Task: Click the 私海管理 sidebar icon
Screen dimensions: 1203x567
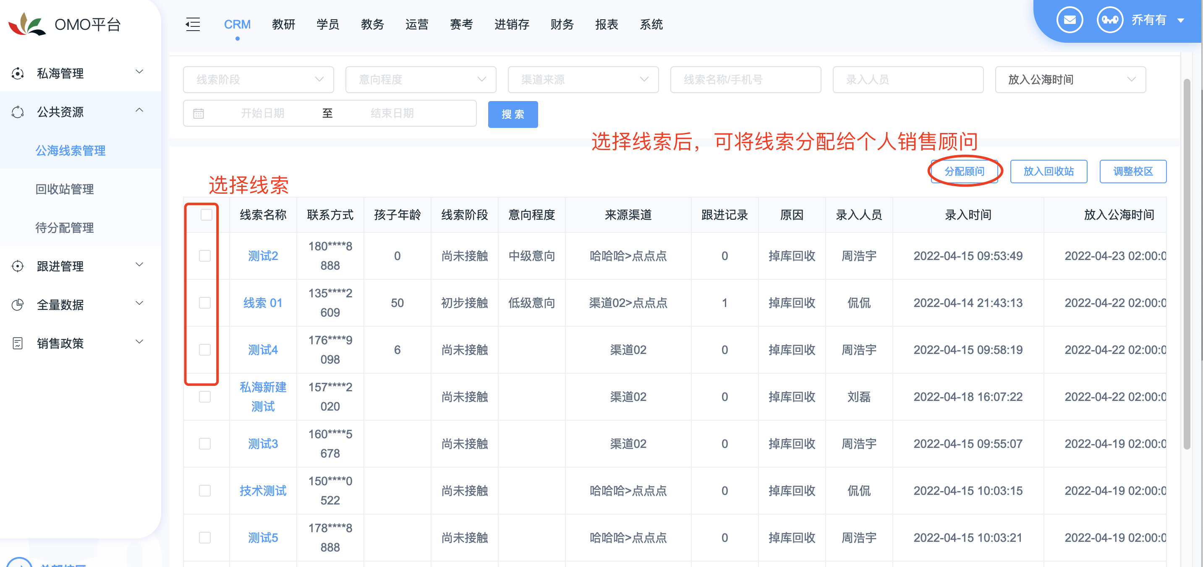Action: [18, 73]
